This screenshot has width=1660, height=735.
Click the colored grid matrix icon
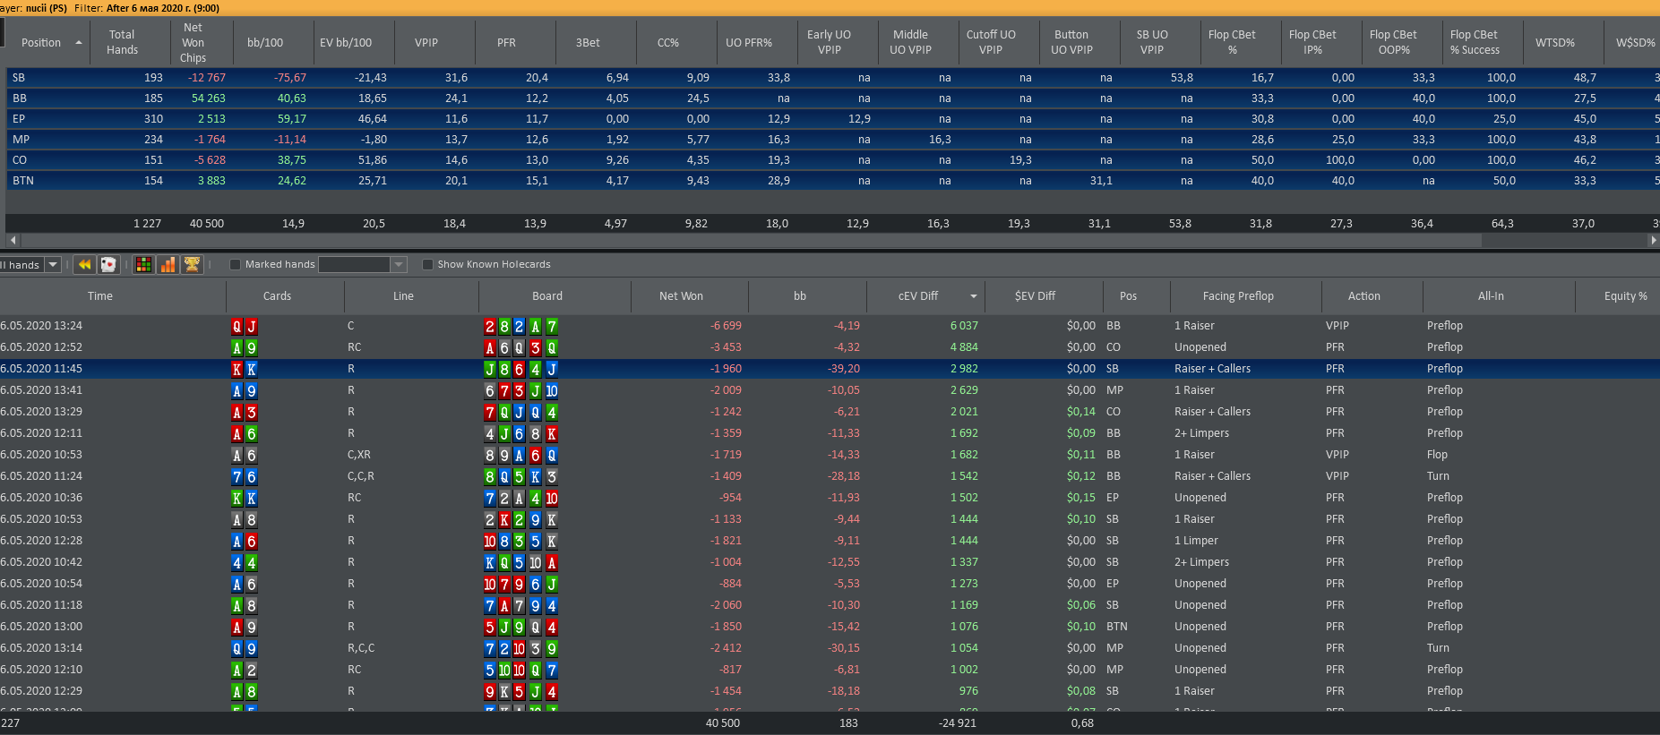(x=143, y=264)
